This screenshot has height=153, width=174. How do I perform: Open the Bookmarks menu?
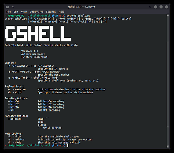click(x=36, y=12)
